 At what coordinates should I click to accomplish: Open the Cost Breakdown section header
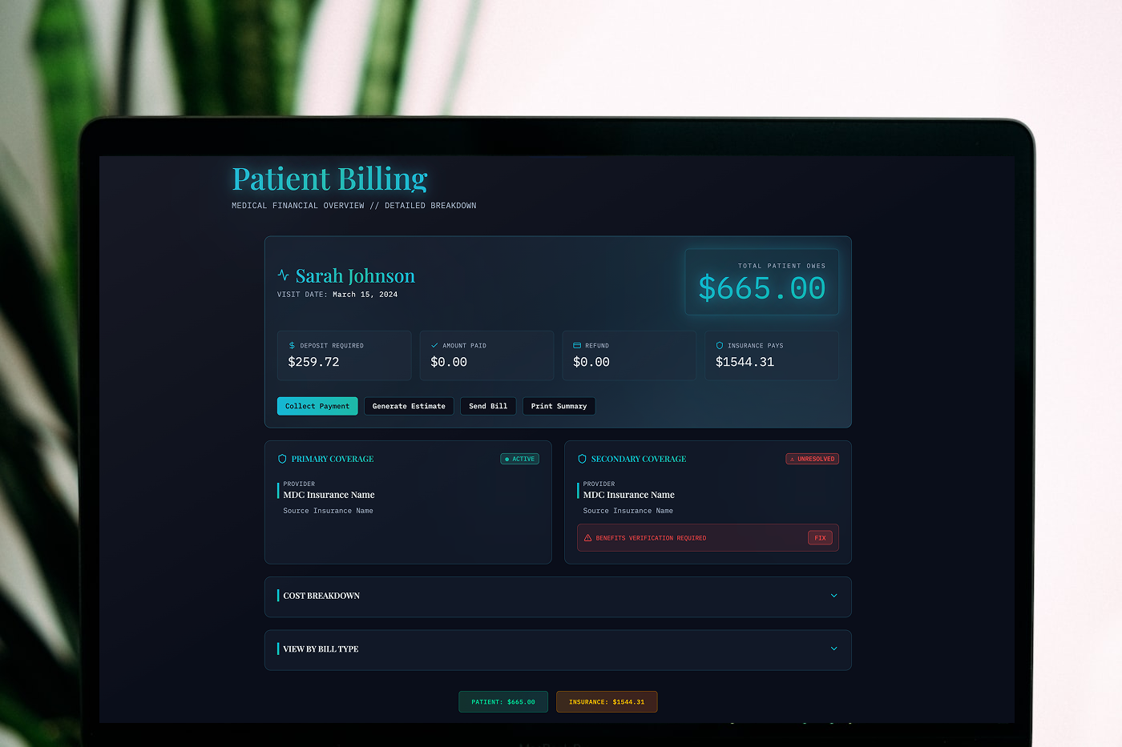[558, 596]
